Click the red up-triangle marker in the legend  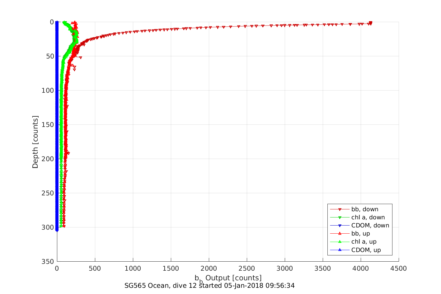pos(340,234)
